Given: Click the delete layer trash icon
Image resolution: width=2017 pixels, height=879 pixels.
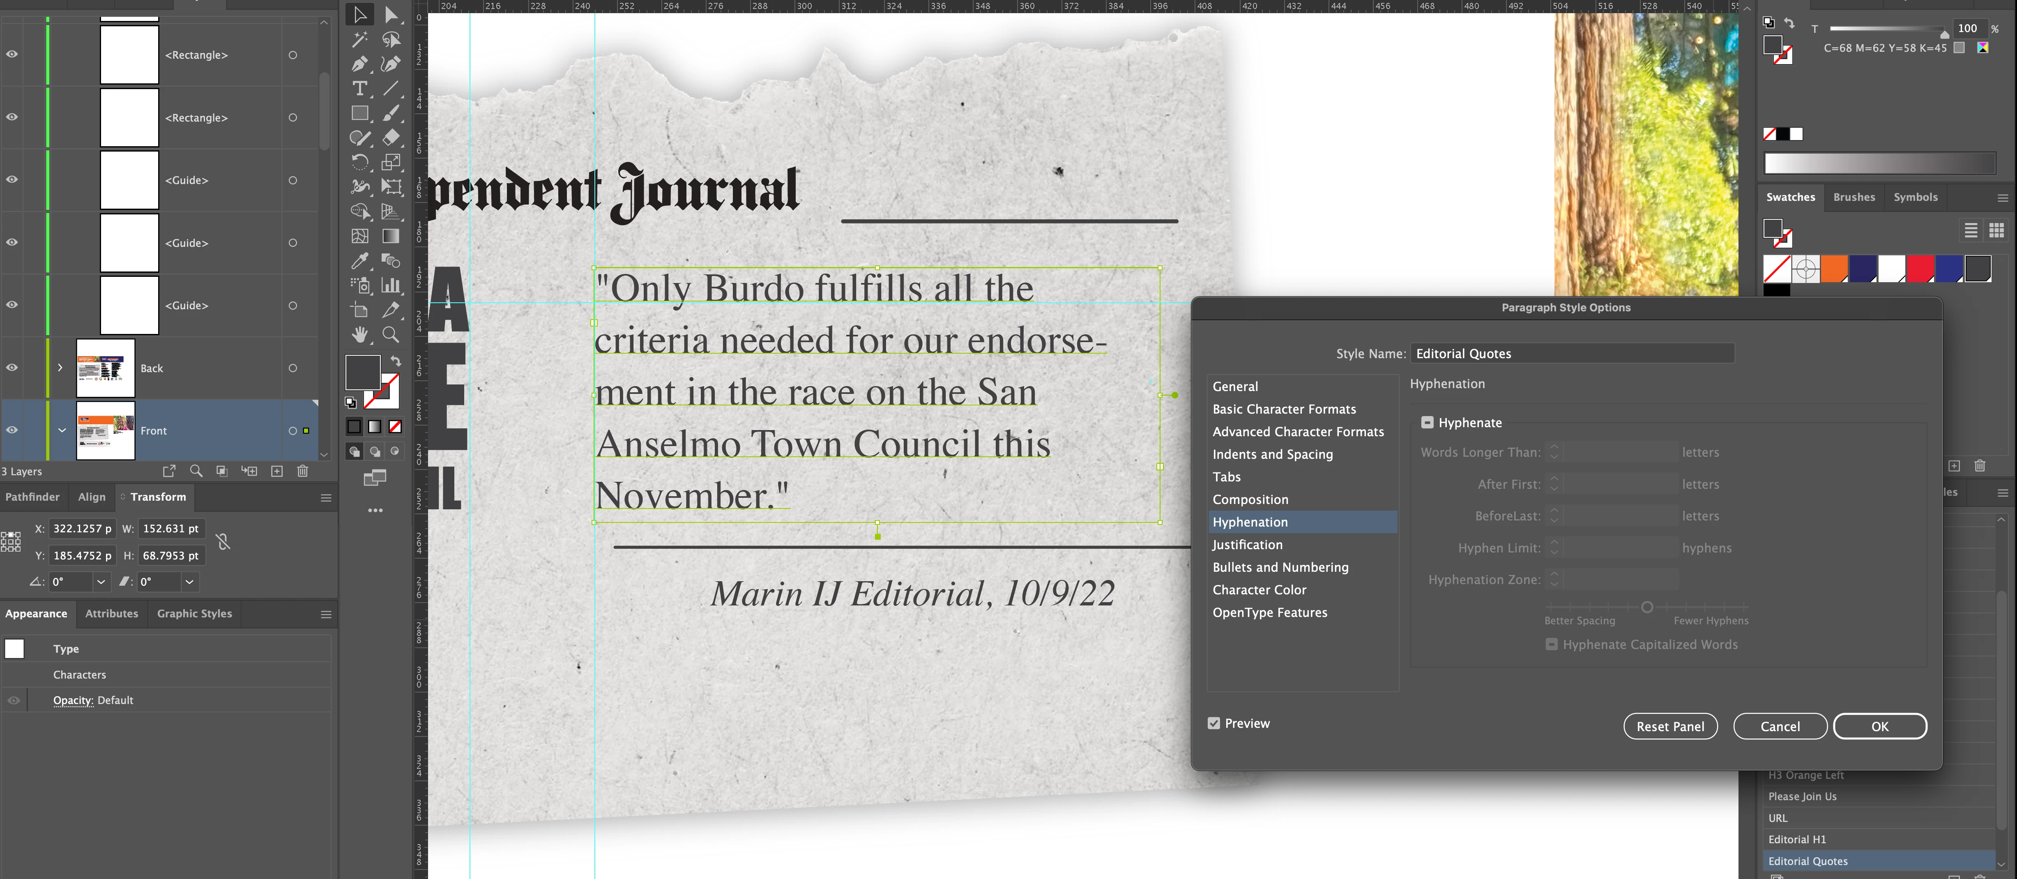Looking at the screenshot, I should coord(303,471).
